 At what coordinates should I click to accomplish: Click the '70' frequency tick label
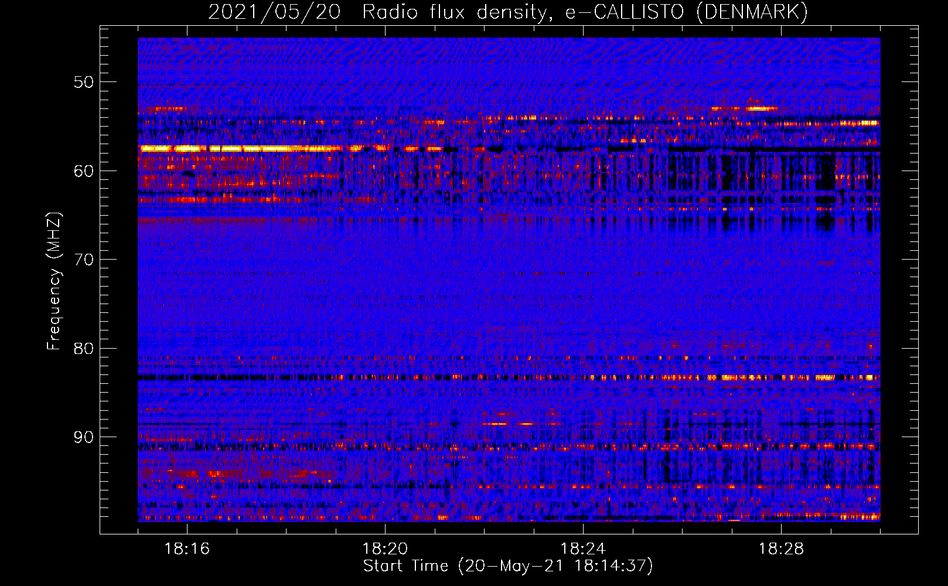[x=83, y=260]
